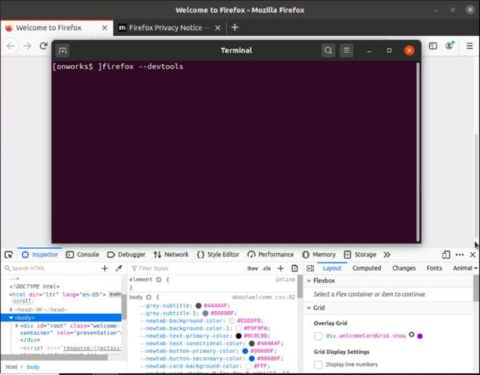480x375 pixels.
Task: Click the --newtab-button-primary-color blue swatch
Action: (x=245, y=351)
